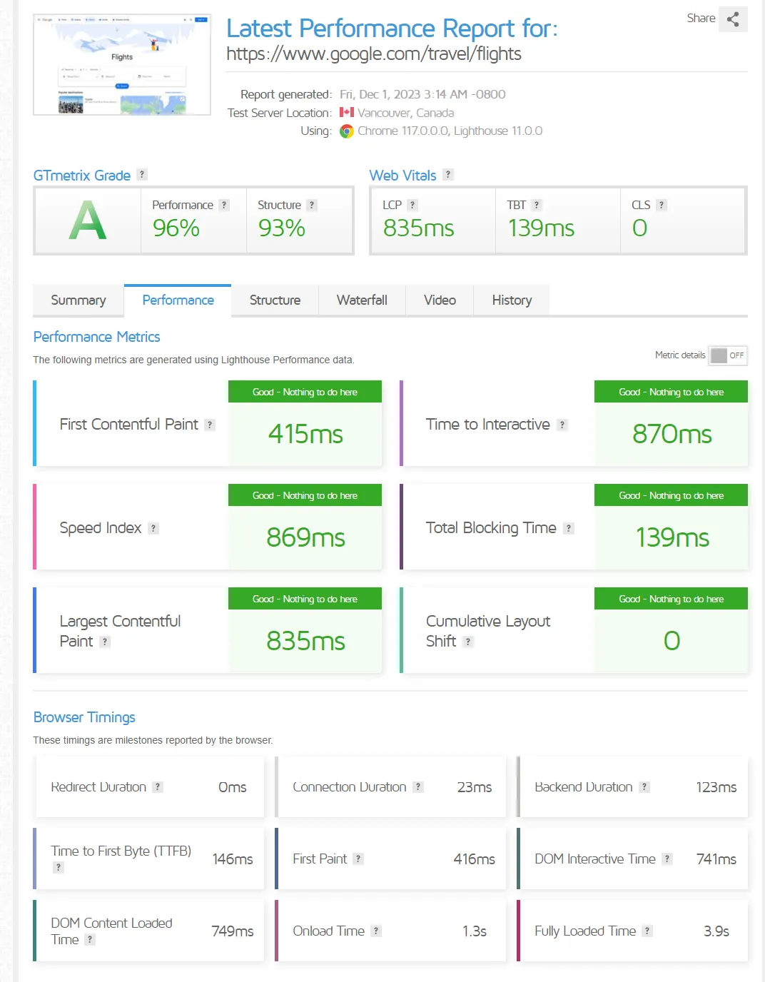The height and width of the screenshot is (982, 765).
Task: Open help icon next to Web Vitals
Action: point(448,174)
